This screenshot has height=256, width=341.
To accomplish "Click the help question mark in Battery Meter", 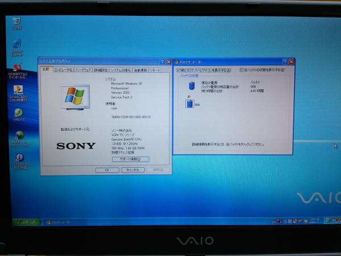I will 284,61.
